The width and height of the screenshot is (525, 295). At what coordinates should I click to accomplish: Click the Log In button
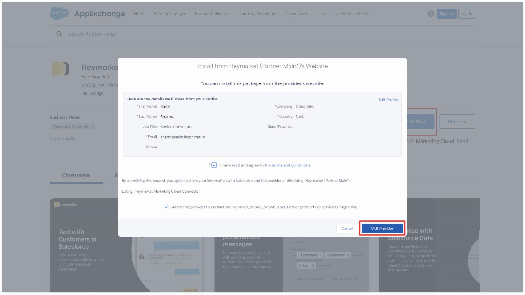(x=466, y=14)
